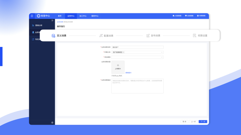Click the 配置场景 step wand icon
Image resolution: width=241 pixels, height=135 pixels.
101,36
